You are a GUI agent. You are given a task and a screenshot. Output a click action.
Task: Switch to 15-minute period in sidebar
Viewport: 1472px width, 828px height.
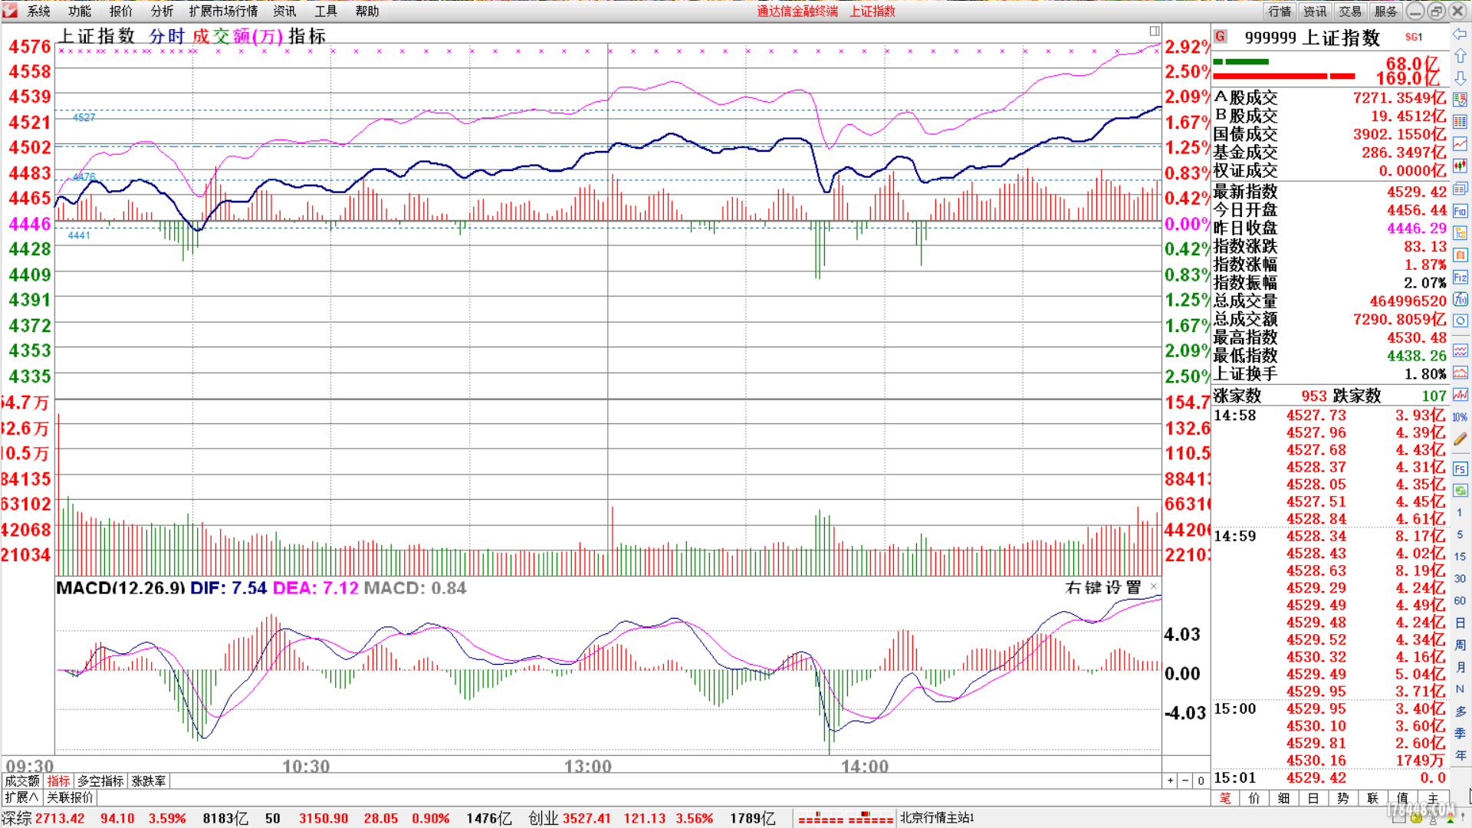pyautogui.click(x=1460, y=557)
